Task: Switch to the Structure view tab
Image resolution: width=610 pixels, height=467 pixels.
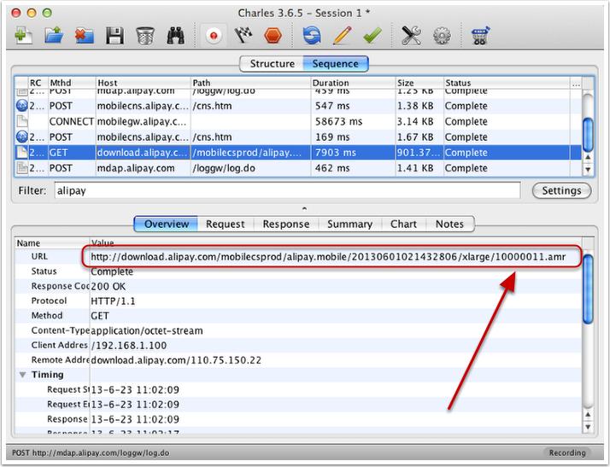Action: (272, 63)
